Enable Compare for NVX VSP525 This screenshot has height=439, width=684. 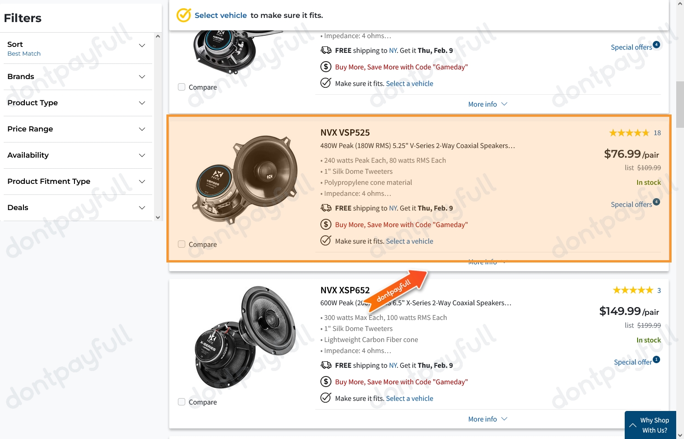182,244
